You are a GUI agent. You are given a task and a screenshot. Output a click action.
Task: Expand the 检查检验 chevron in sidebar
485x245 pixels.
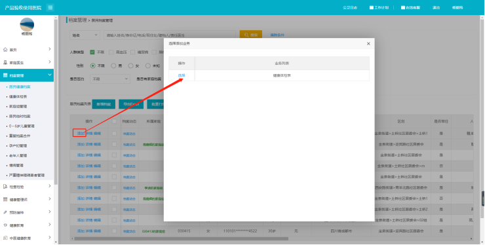(50, 186)
